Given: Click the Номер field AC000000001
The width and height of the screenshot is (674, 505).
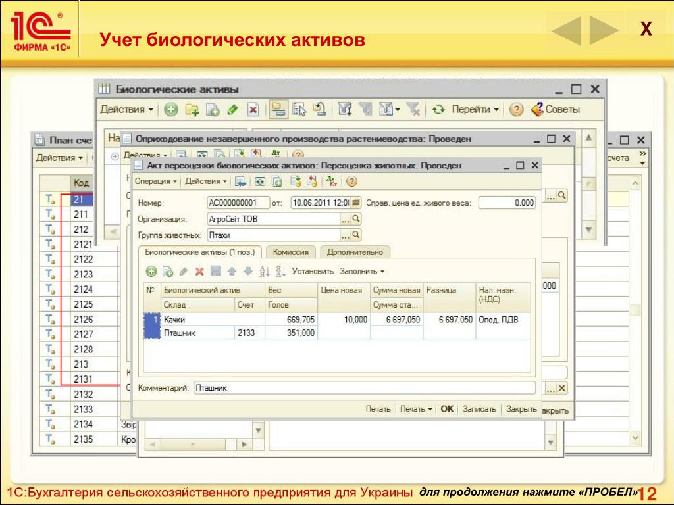Looking at the screenshot, I should click(238, 203).
